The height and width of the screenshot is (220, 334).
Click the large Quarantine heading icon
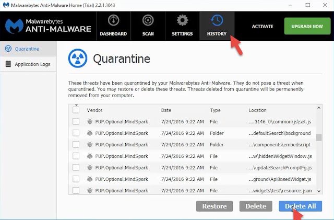(78, 58)
